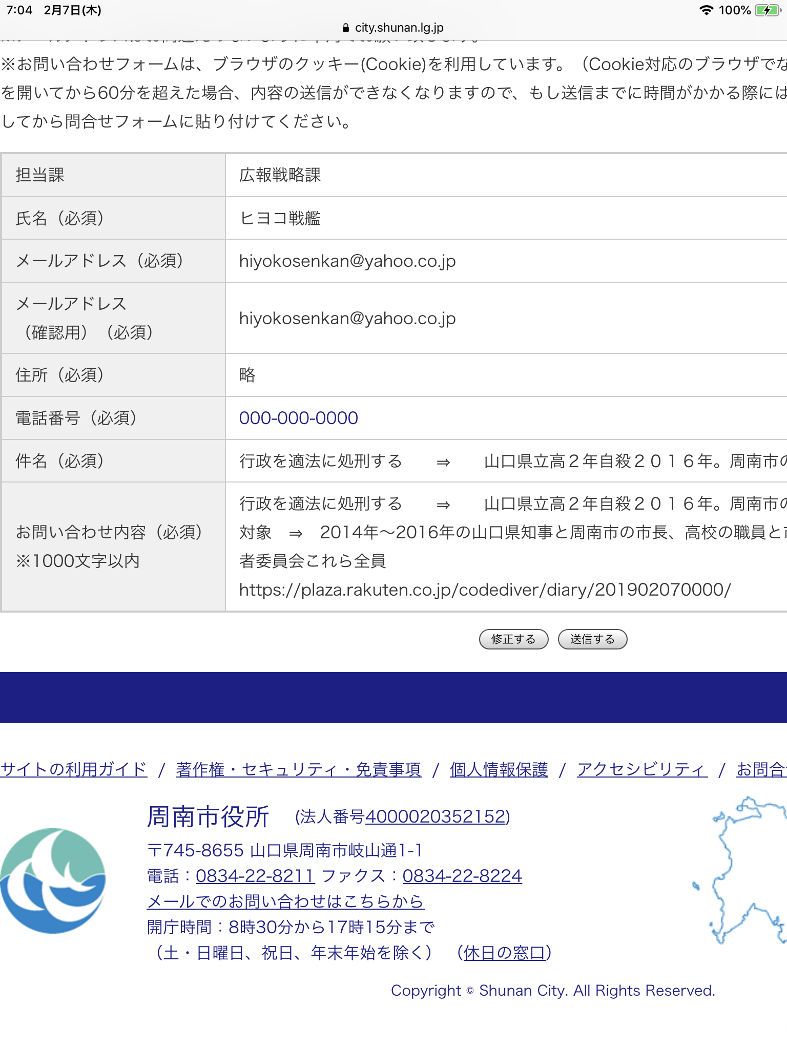This screenshot has height=1049, width=787.
Task: Tap the battery indicator icon
Action: coord(767,10)
